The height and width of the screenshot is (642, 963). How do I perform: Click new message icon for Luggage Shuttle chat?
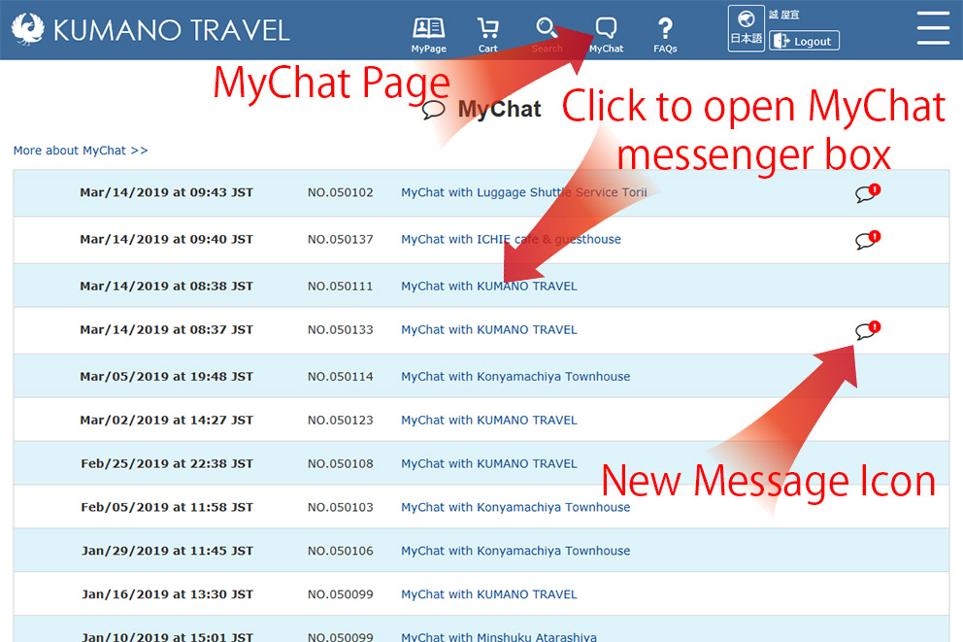pyautogui.click(x=868, y=193)
